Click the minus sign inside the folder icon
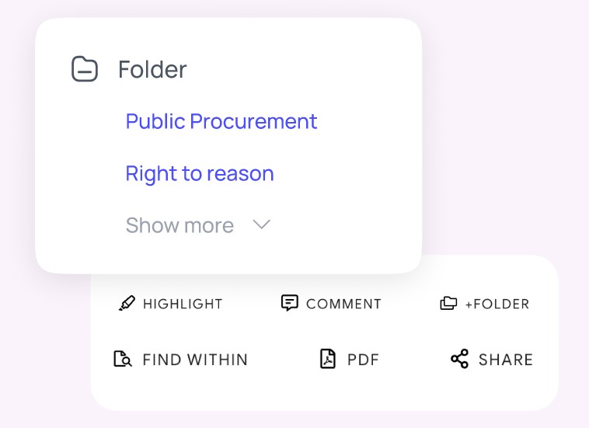 pos(85,71)
